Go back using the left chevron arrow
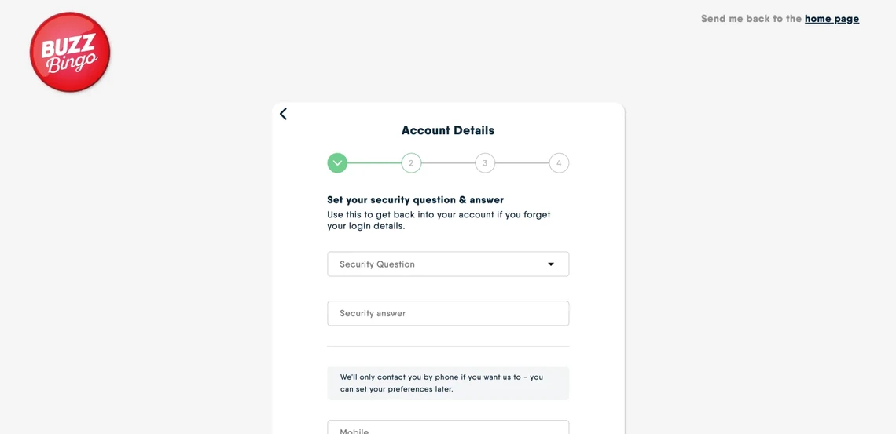 coord(284,114)
